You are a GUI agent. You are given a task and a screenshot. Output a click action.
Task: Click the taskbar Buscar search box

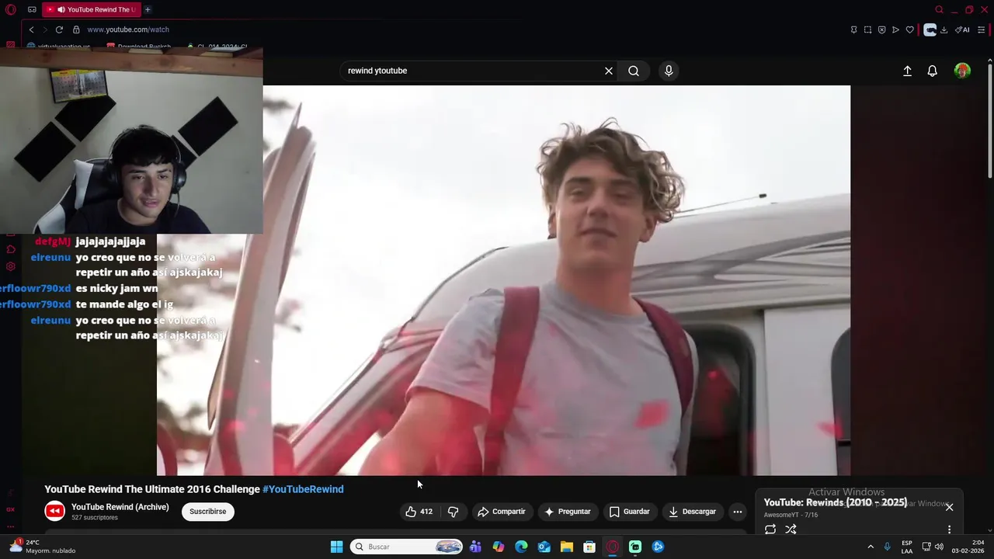pyautogui.click(x=407, y=547)
